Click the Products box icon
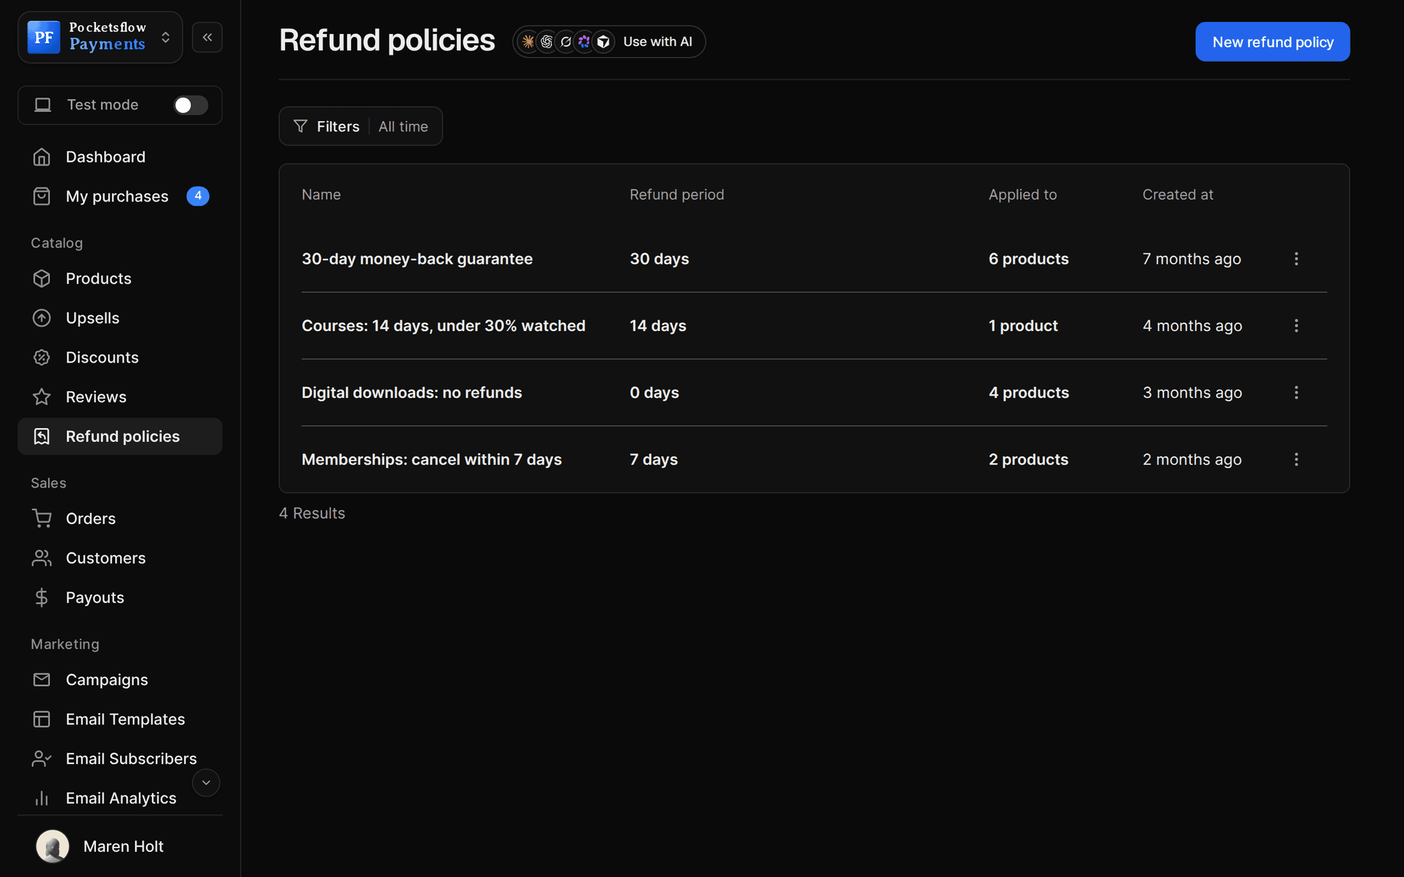 [x=42, y=279]
